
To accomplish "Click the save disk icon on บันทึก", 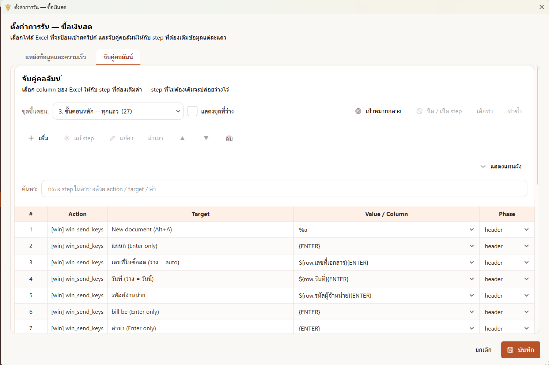I will [510, 350].
